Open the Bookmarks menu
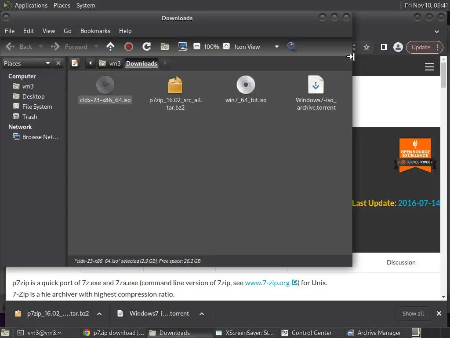 pyautogui.click(x=95, y=31)
